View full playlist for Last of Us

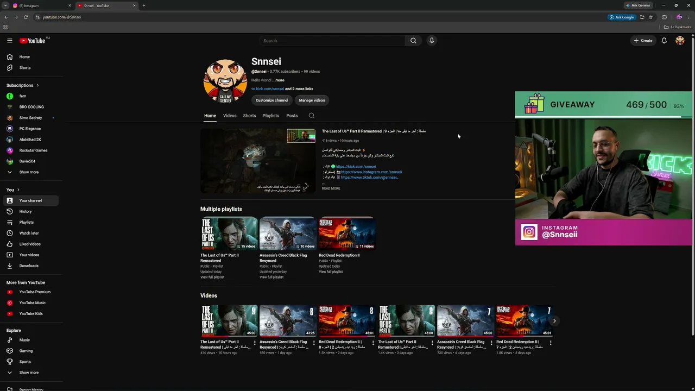(212, 277)
